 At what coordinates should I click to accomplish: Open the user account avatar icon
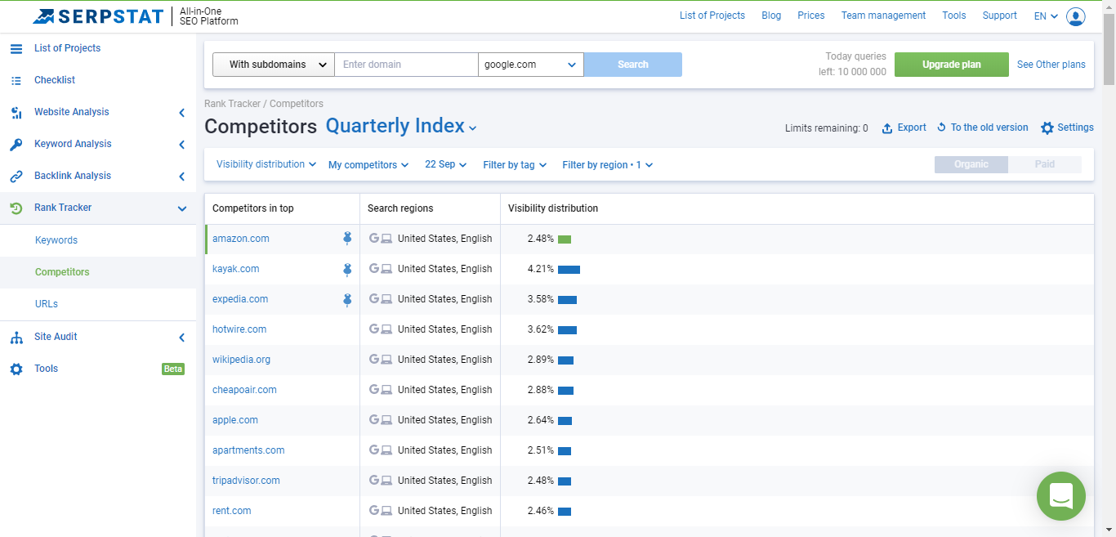(x=1076, y=16)
